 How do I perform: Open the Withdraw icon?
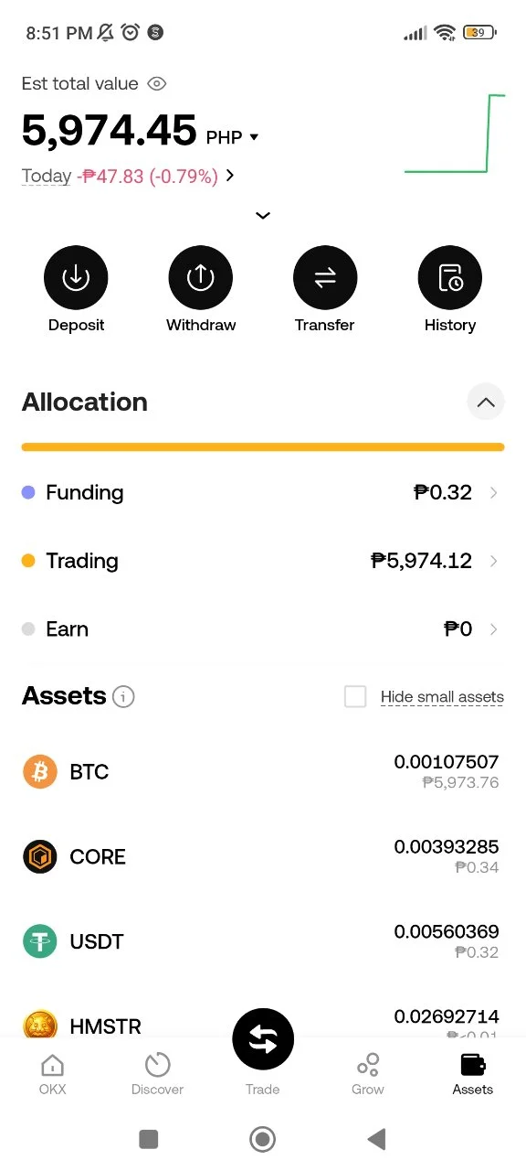[201, 278]
